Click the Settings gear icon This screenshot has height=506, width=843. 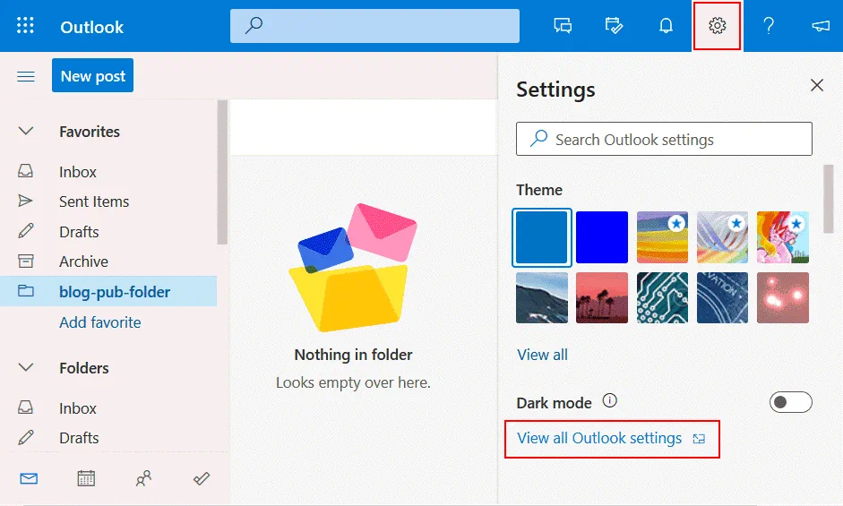point(717,26)
